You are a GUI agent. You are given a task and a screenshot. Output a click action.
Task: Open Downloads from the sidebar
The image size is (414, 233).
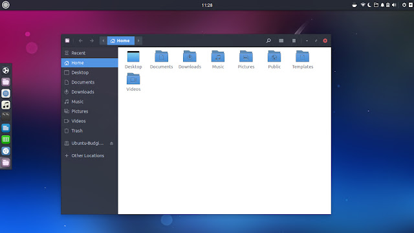(89, 92)
